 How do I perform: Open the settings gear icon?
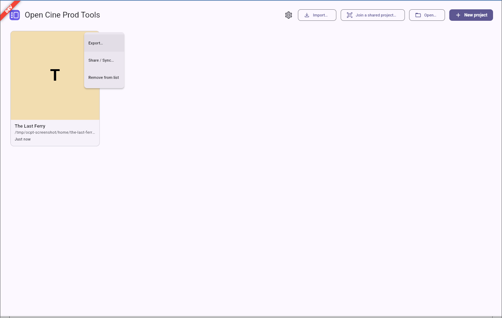[x=289, y=15]
